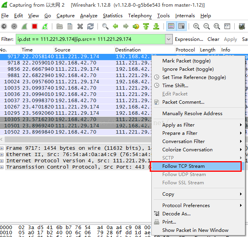248x237 pixels.
Task: Open the Analyze menu
Action: pyautogui.click(x=89, y=16)
